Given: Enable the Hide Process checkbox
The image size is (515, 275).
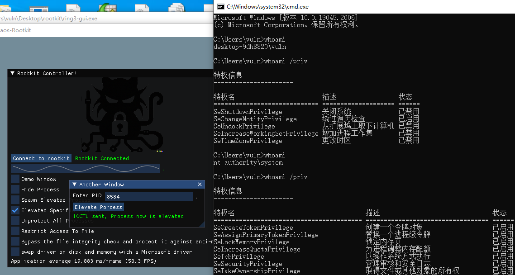Looking at the screenshot, I should [x=15, y=190].
